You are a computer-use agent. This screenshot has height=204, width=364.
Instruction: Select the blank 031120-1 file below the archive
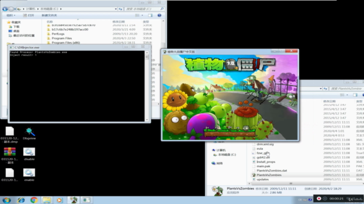10,175
